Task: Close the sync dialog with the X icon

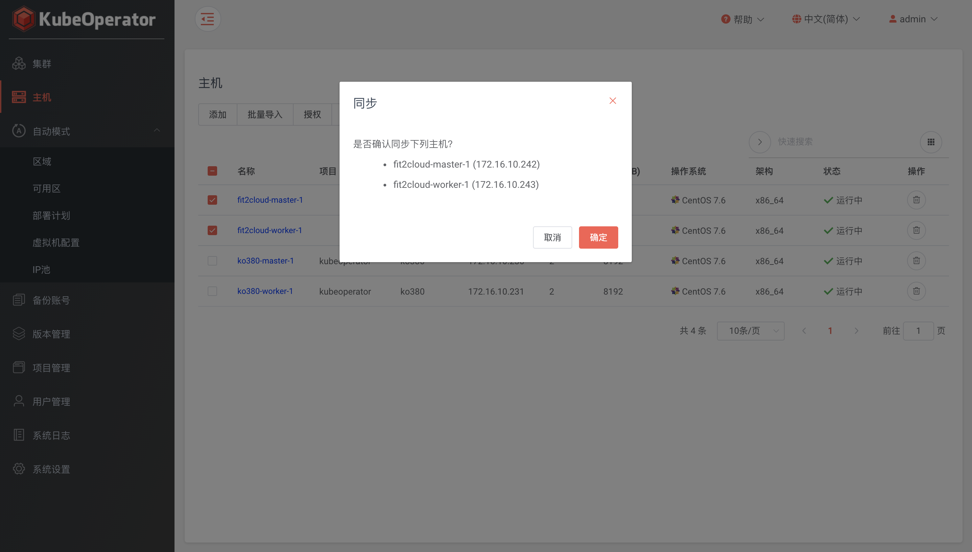Action: point(612,101)
